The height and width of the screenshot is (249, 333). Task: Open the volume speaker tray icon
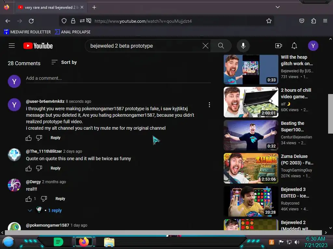tap(297, 242)
